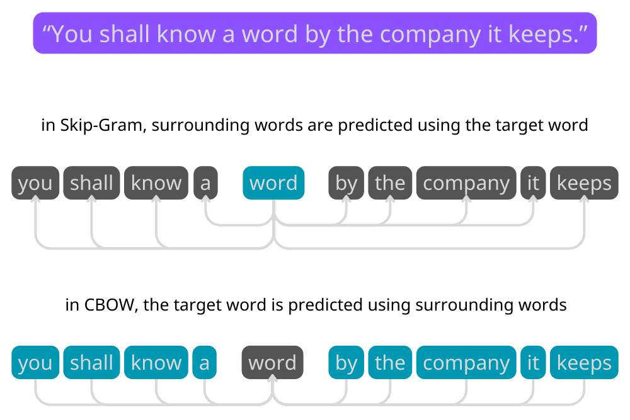Click the CBOW description caption text
This screenshot has width=630, height=420.
click(x=316, y=305)
